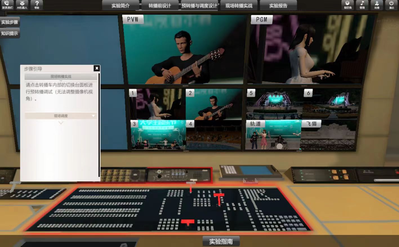The width and height of the screenshot is (399, 247).
Task: Expand the 现场调度 section arrow
Action: [93, 116]
